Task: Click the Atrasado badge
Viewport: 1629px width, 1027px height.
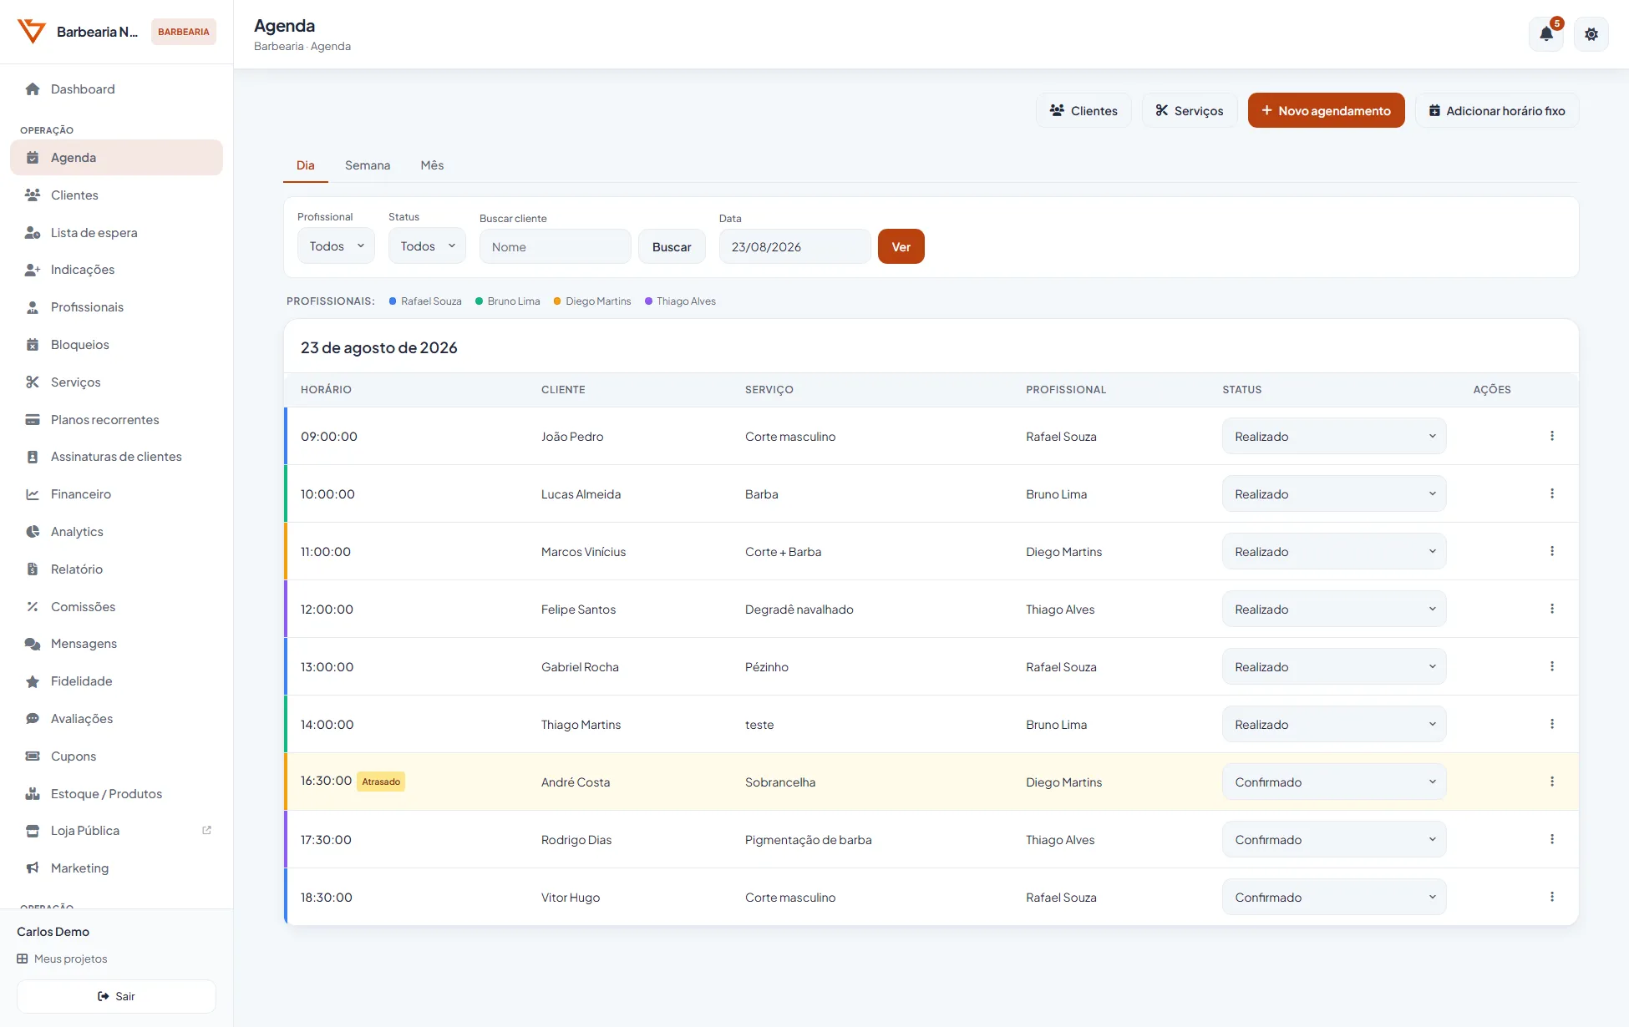Action: coord(381,782)
